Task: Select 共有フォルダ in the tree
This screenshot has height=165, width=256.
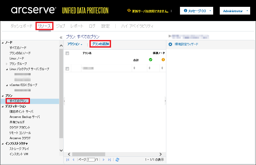Action: click(17, 122)
